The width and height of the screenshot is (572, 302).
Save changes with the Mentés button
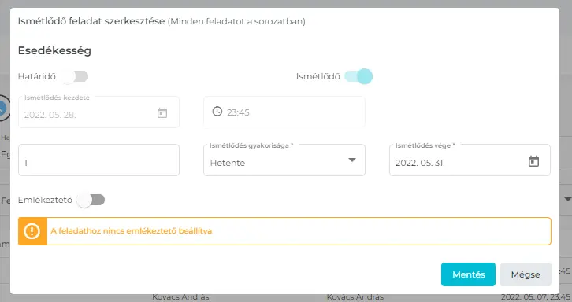[469, 274]
